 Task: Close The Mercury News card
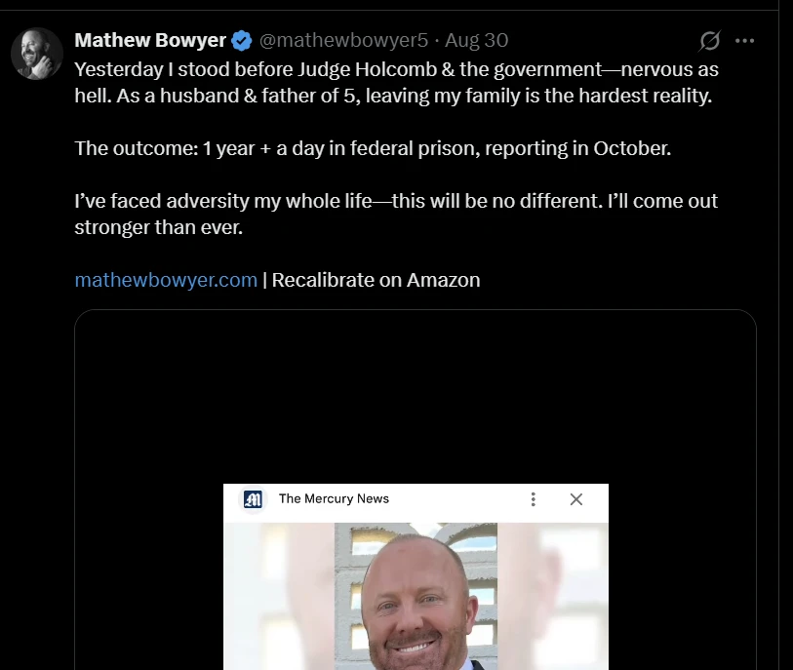575,499
